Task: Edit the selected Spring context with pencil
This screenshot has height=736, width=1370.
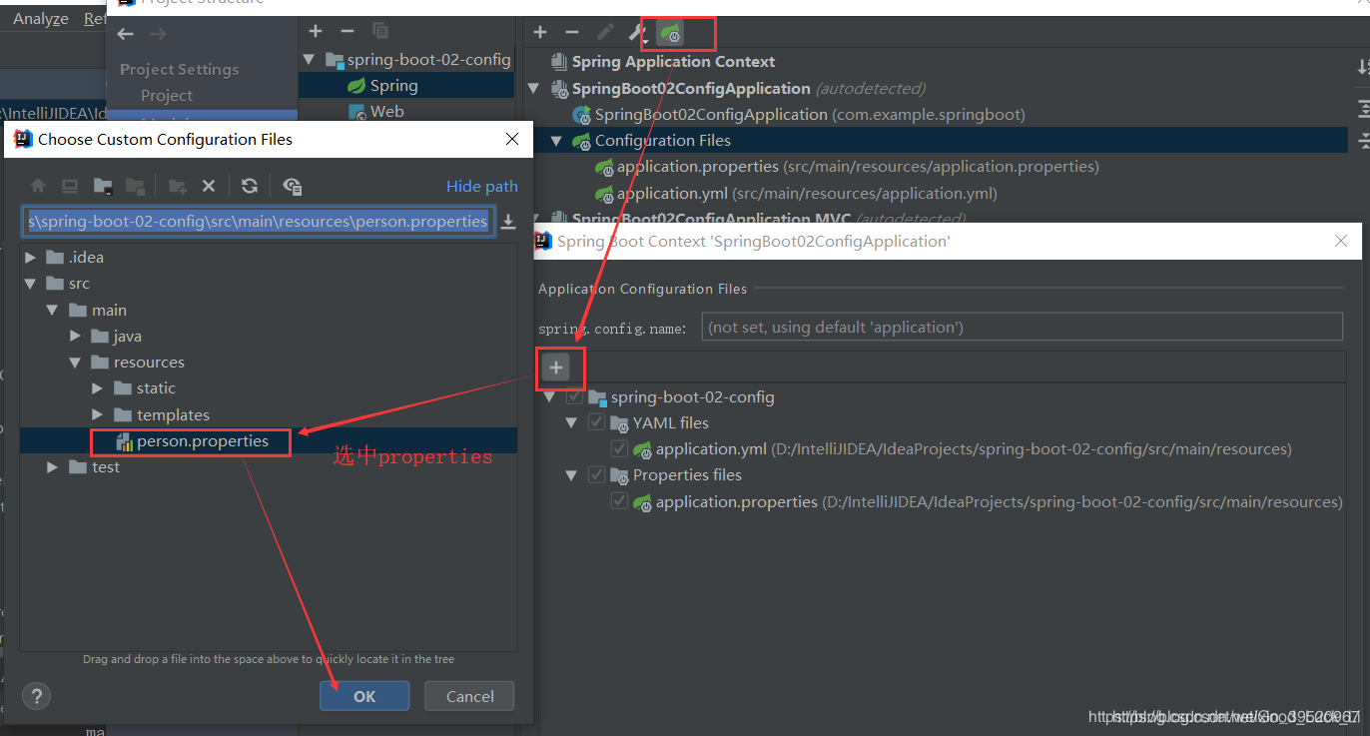Action: 605,33
